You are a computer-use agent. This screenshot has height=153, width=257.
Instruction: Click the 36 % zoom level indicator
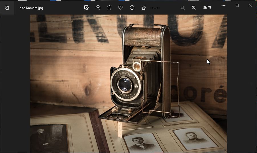(x=207, y=8)
